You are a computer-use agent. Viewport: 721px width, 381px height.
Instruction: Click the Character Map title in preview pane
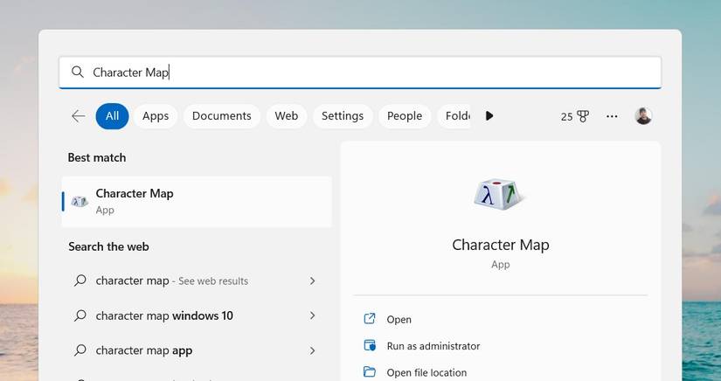pyautogui.click(x=500, y=245)
